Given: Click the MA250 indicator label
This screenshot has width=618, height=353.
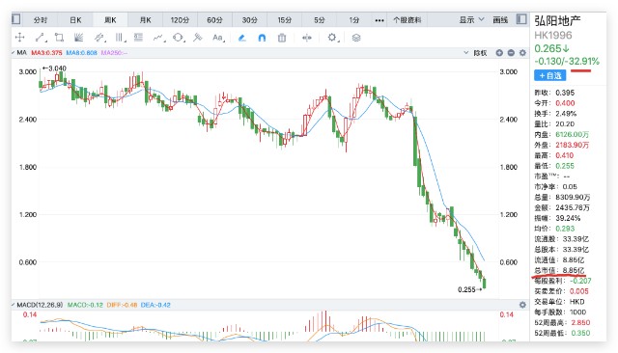Looking at the screenshot, I should click(x=114, y=53).
